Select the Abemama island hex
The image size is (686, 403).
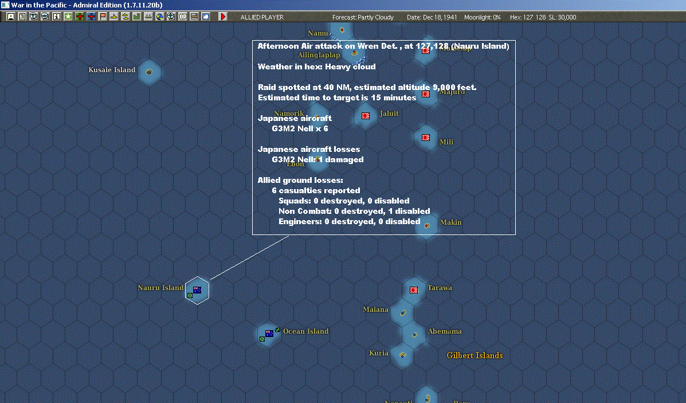pyautogui.click(x=414, y=335)
